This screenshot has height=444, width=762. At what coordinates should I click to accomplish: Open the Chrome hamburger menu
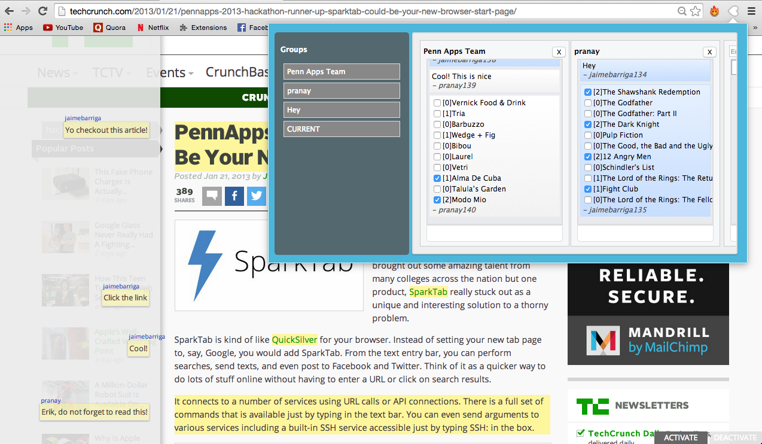(751, 11)
